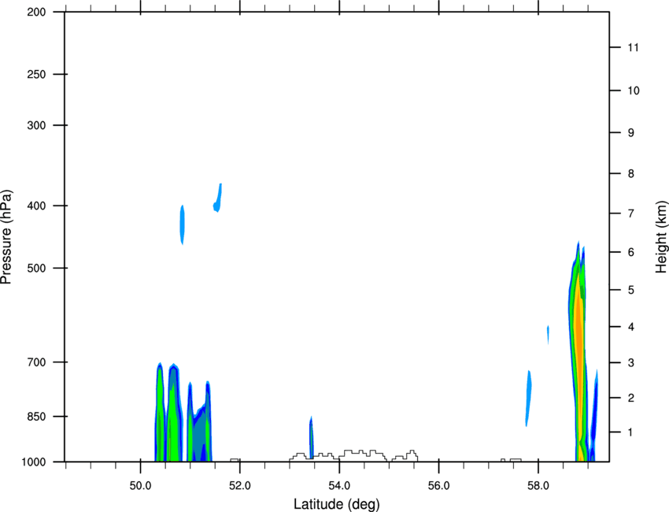Click the "Pressure (hPa)" axis title

6,237
